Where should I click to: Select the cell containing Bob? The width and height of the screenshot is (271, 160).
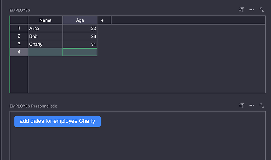45,36
